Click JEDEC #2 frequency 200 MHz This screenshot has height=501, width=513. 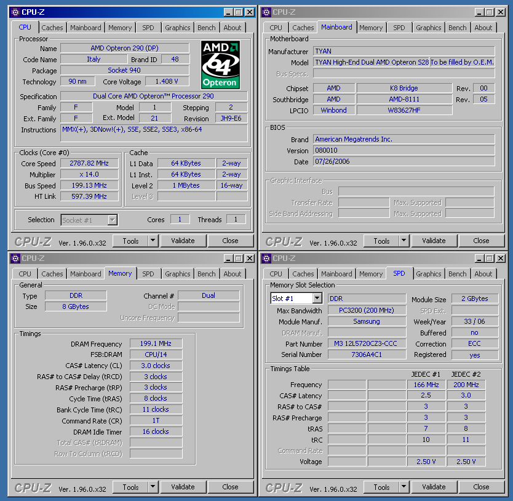click(466, 385)
